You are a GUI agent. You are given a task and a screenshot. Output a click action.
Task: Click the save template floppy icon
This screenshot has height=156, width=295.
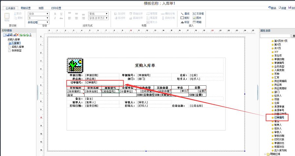8,35
